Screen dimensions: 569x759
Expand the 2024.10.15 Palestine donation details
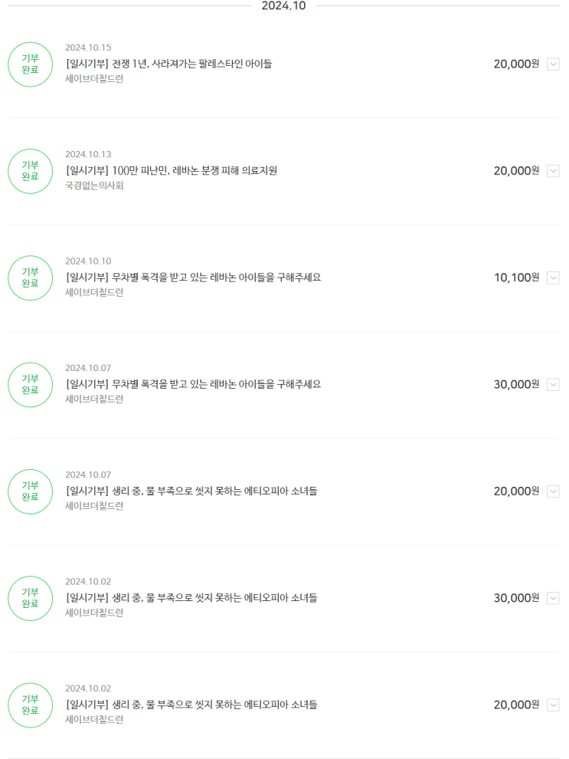(x=554, y=64)
